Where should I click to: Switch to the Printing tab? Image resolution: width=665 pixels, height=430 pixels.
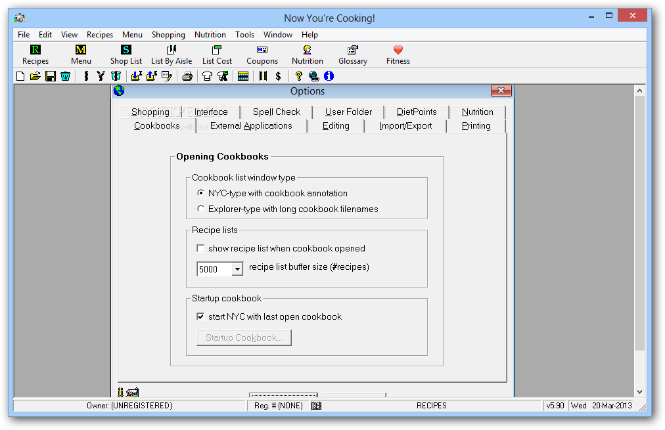pyautogui.click(x=476, y=126)
